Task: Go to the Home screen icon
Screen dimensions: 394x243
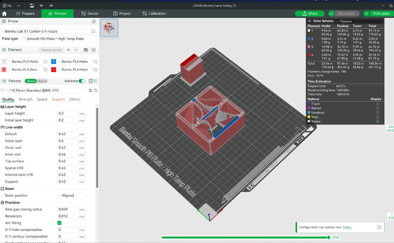Action: pos(4,13)
